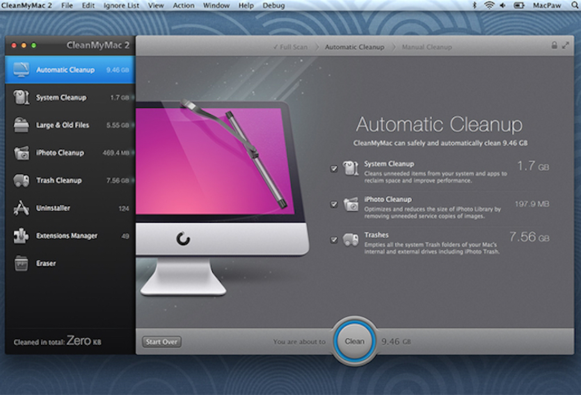Open the Help menu
The width and height of the screenshot is (581, 395).
click(246, 5)
